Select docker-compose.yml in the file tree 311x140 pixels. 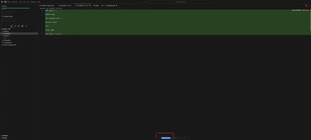click(10, 45)
